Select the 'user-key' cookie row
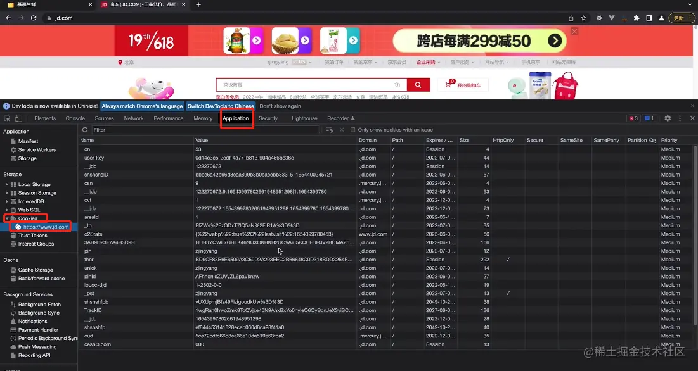The width and height of the screenshot is (698, 371). [385, 158]
